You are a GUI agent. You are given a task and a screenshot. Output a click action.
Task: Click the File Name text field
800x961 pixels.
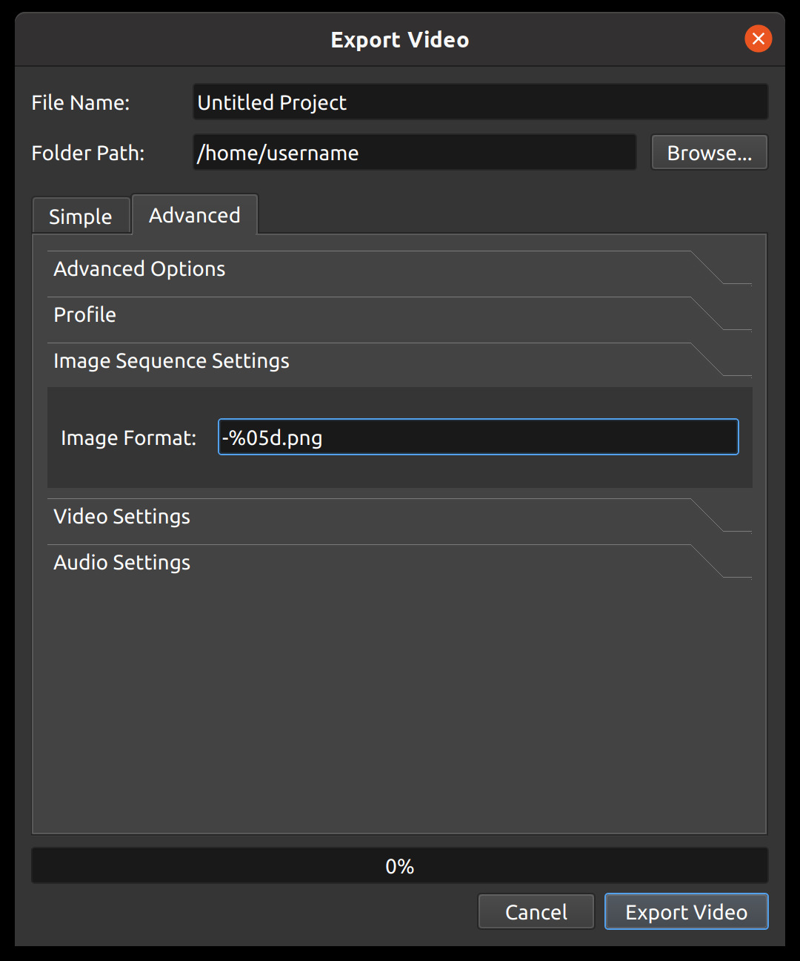(x=479, y=102)
